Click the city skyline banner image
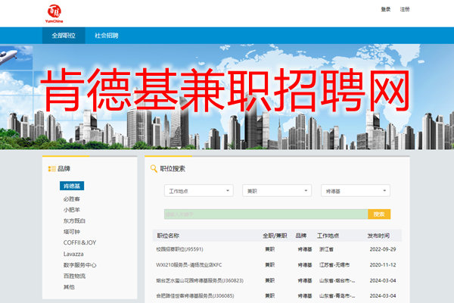454x303 pixels. tap(227, 96)
